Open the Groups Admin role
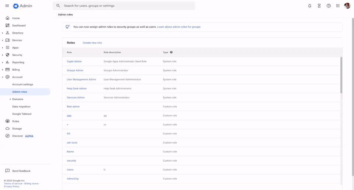Image resolution: width=354 pixels, height=190 pixels. 75,70
